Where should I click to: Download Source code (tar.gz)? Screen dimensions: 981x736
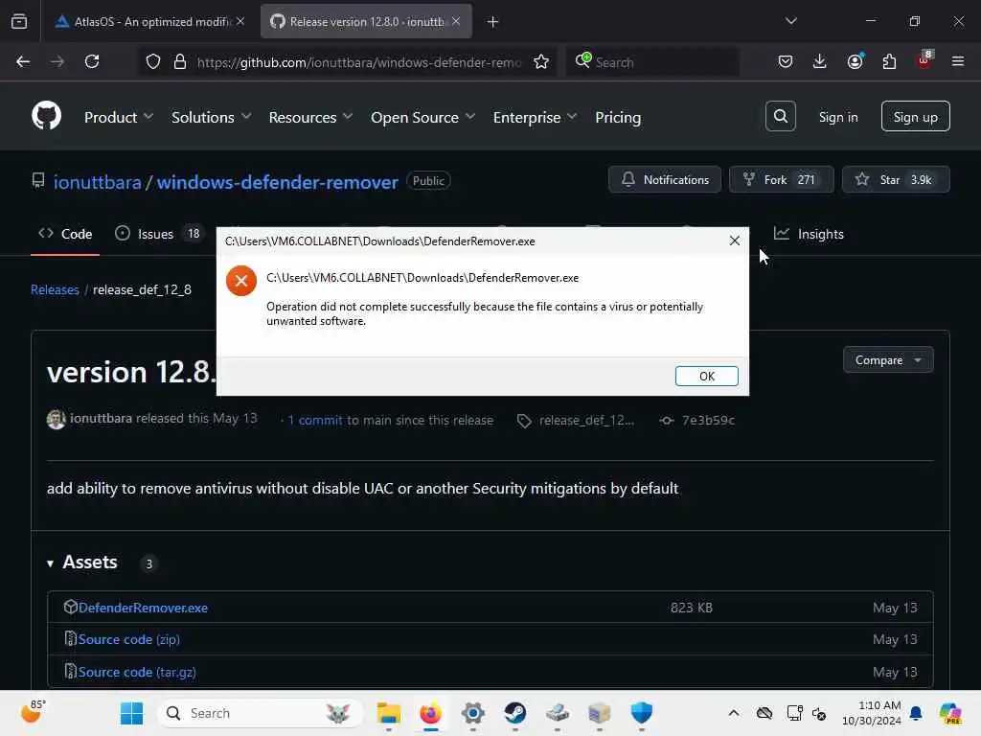pyautogui.click(x=137, y=672)
